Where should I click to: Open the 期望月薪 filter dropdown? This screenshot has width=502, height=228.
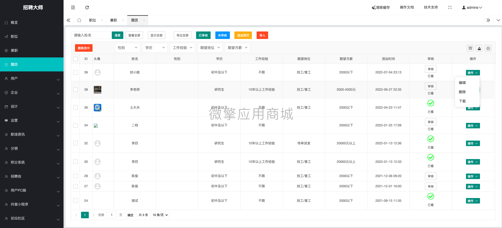(x=237, y=47)
